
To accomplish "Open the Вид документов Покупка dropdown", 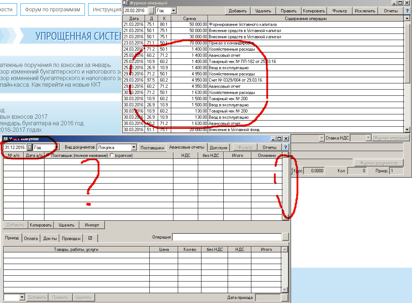I will click(134, 147).
